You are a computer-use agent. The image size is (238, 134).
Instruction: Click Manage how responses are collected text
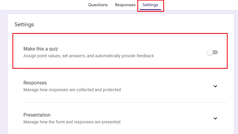click(x=72, y=90)
